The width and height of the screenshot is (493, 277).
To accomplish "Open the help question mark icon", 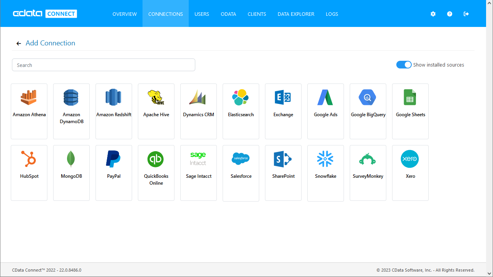I will click(449, 14).
